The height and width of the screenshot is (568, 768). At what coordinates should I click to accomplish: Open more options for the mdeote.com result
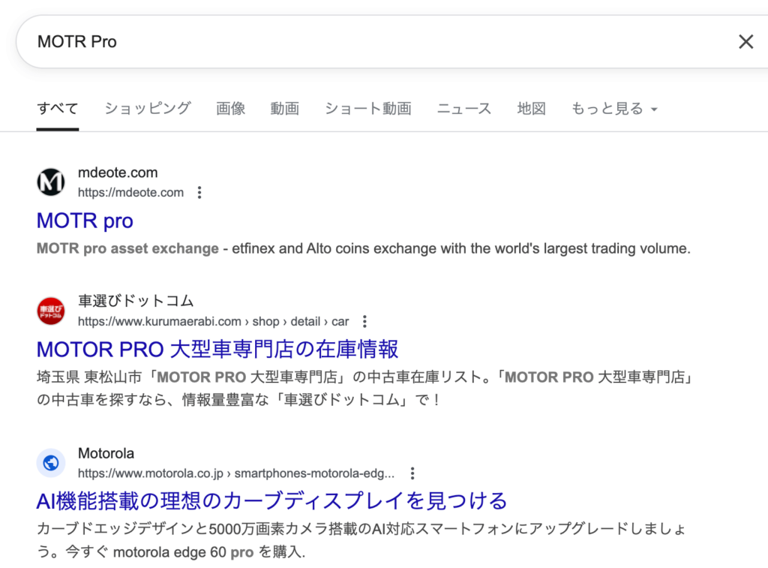tap(199, 193)
